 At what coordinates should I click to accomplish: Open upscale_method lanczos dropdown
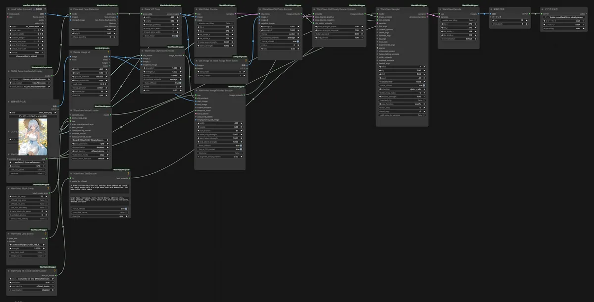(90, 77)
